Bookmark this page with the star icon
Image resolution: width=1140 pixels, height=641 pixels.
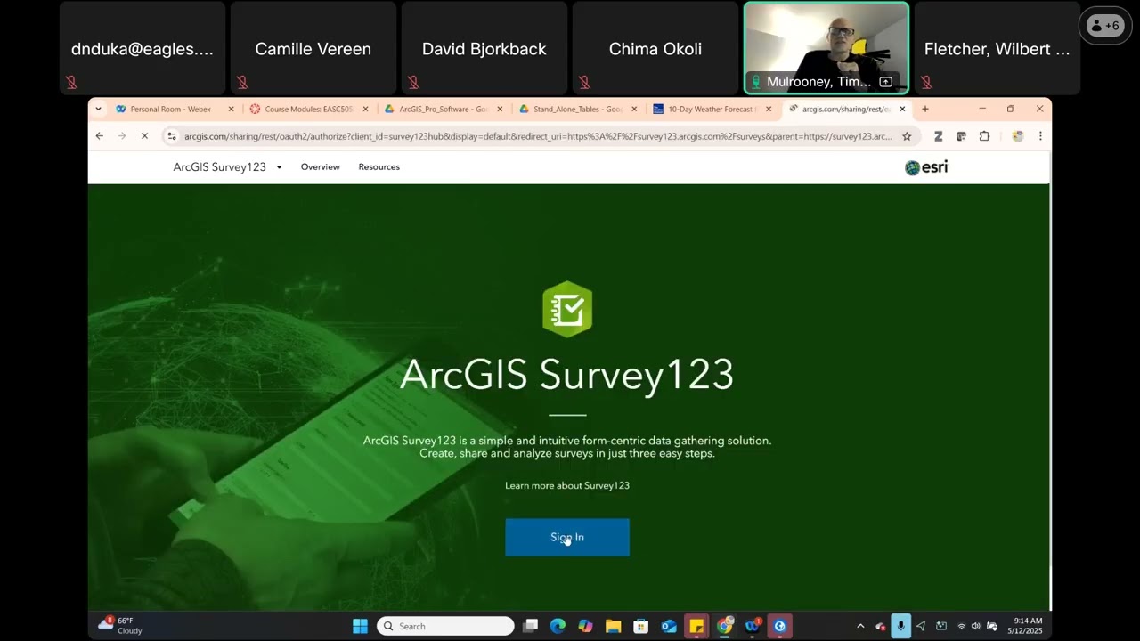coord(907,136)
